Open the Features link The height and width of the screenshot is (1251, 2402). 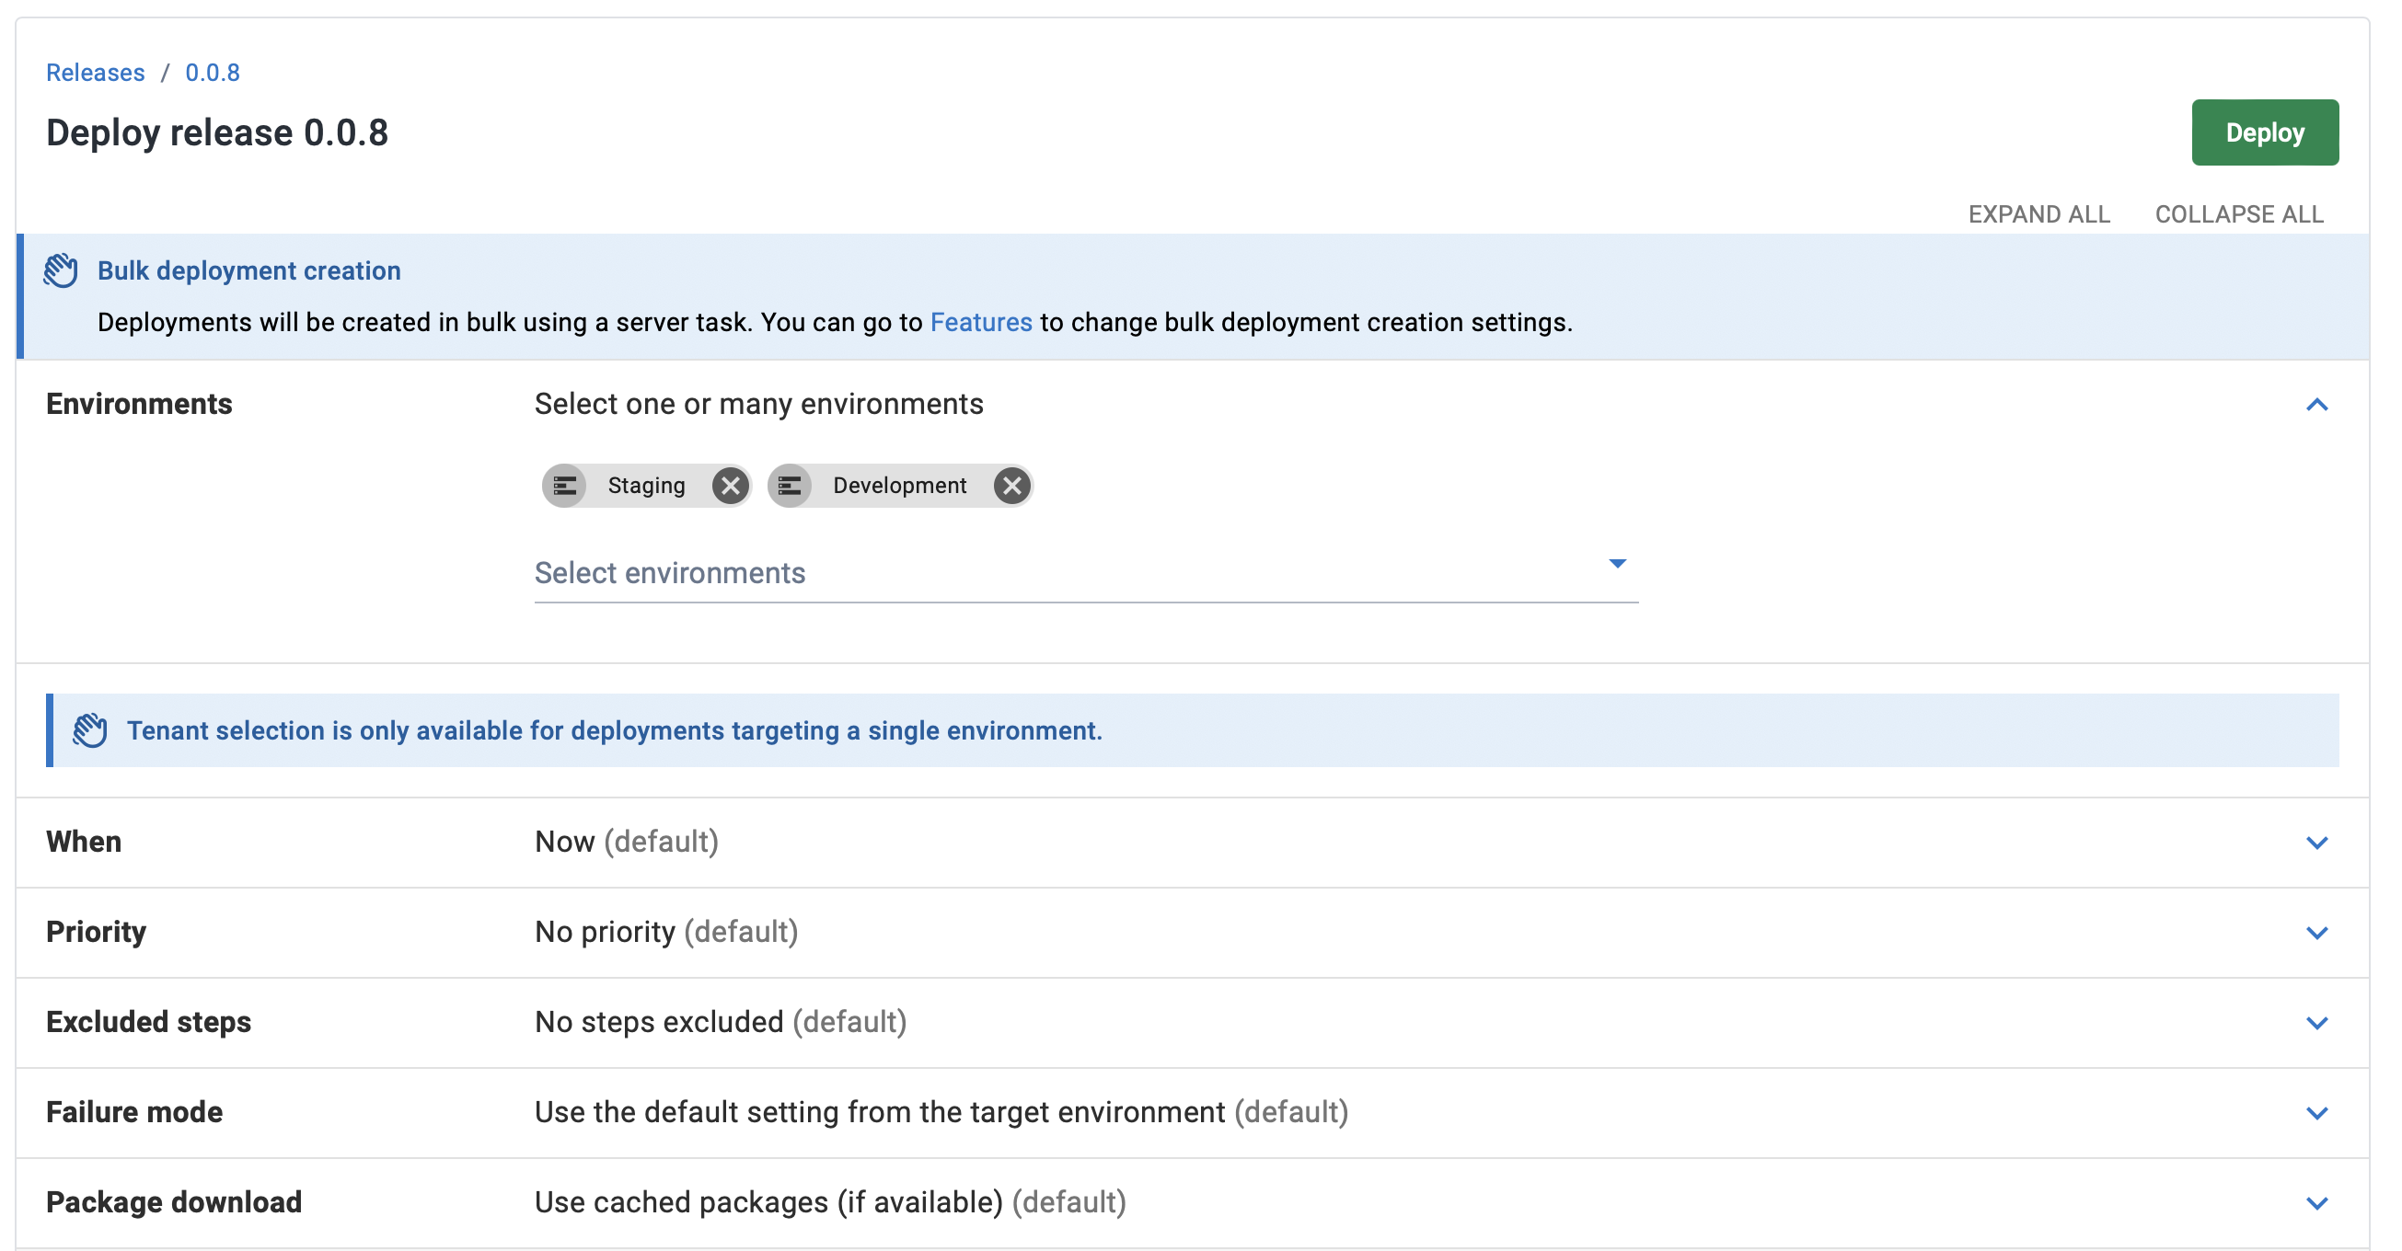click(x=981, y=323)
